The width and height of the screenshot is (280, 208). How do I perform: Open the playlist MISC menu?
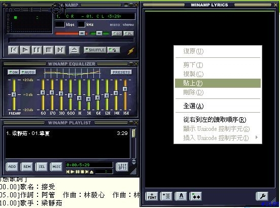click(56, 167)
